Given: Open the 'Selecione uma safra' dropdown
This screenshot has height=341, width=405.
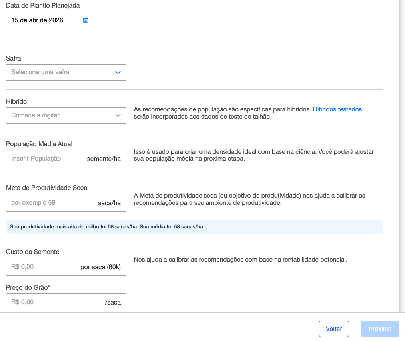Looking at the screenshot, I should (x=60, y=73).
